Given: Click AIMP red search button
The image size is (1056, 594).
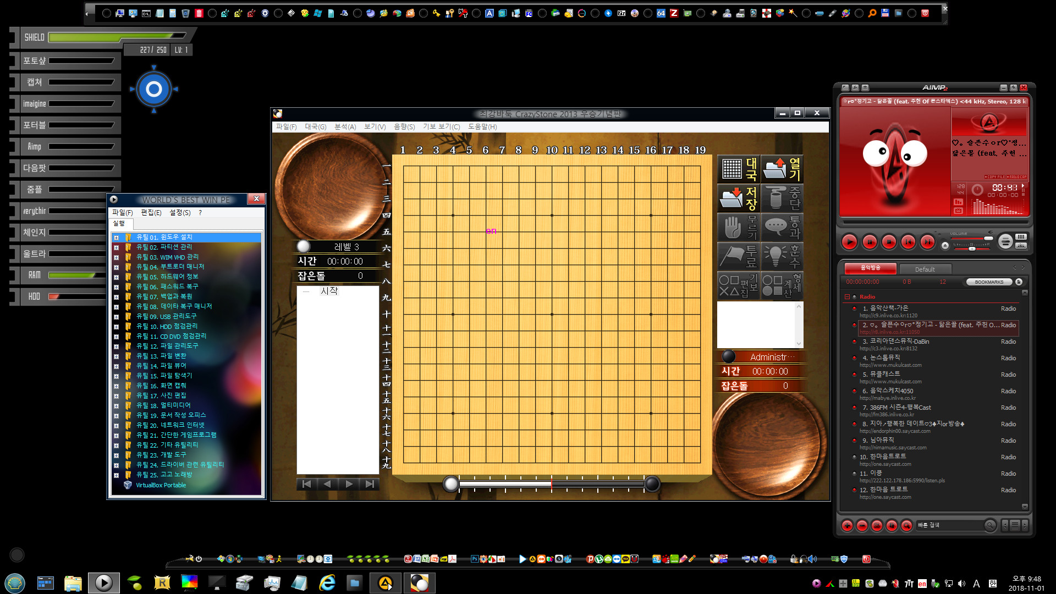Looking at the screenshot, I should point(907,526).
